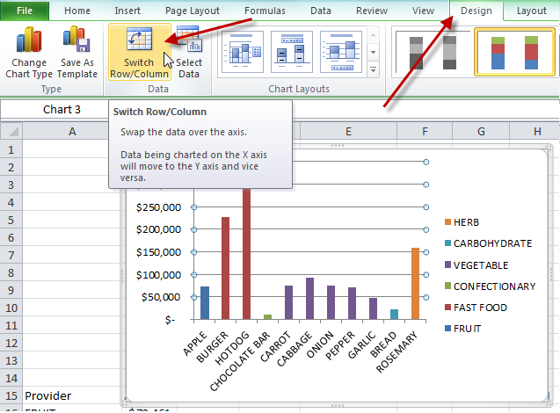Select the APPLE bar in chart
The height and width of the screenshot is (413, 560).
tap(205, 302)
